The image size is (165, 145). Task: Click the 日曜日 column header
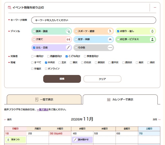pos(15,129)
